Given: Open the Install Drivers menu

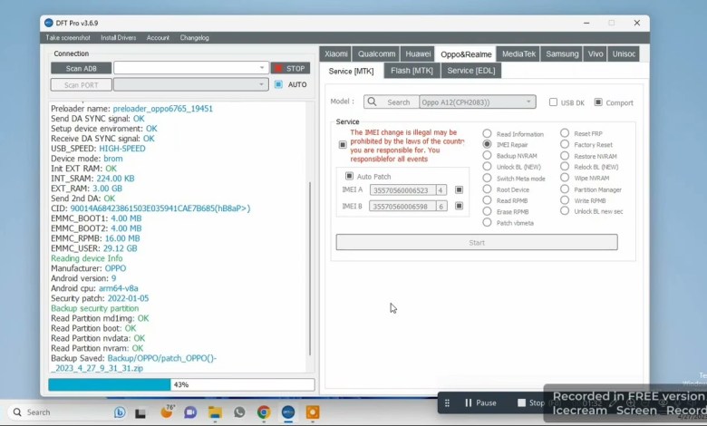Looking at the screenshot, I should 118,38.
